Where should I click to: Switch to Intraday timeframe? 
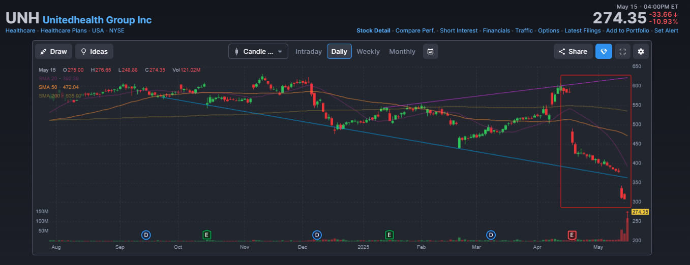[x=309, y=51]
